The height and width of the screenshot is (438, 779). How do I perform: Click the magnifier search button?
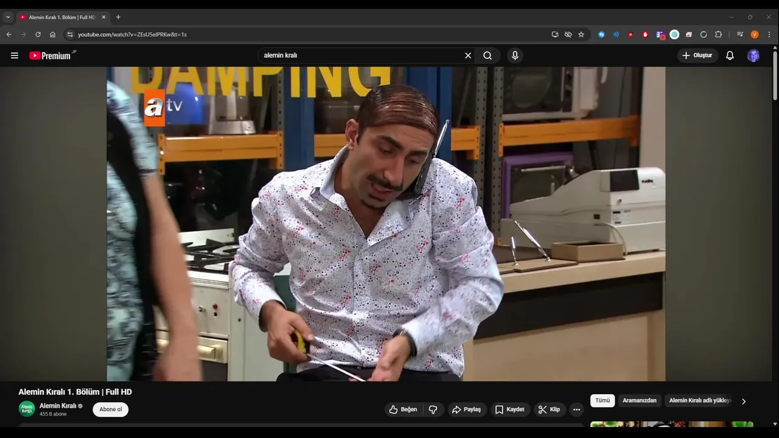pyautogui.click(x=487, y=55)
